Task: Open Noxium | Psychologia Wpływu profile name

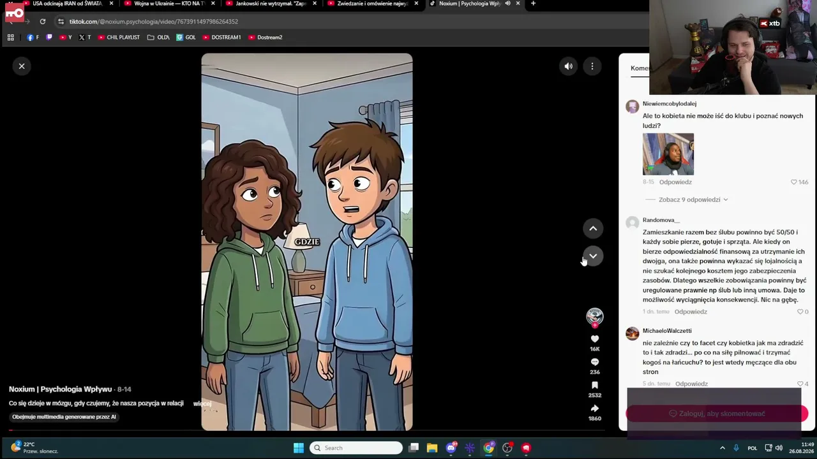Action: (x=60, y=389)
